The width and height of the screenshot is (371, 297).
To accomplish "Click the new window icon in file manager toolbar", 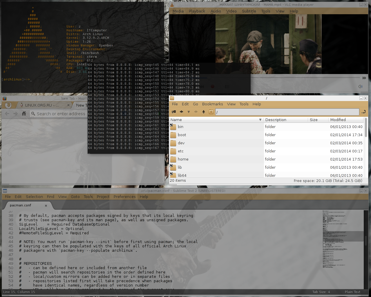I will [x=174, y=112].
